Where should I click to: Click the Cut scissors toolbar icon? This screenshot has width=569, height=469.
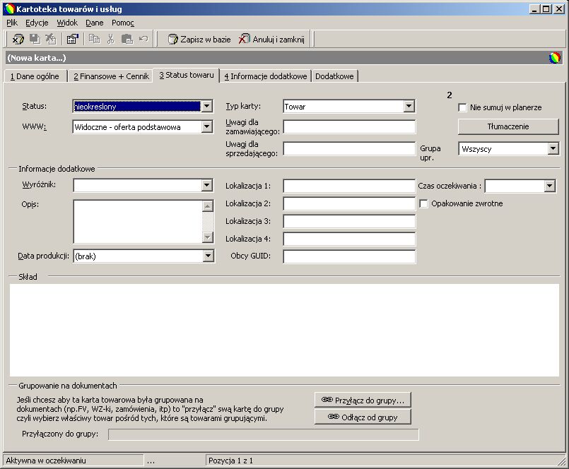[x=111, y=39]
